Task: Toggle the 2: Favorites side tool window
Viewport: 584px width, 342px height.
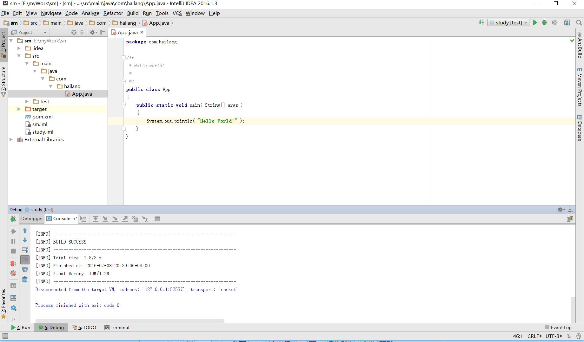Action: [x=3, y=304]
